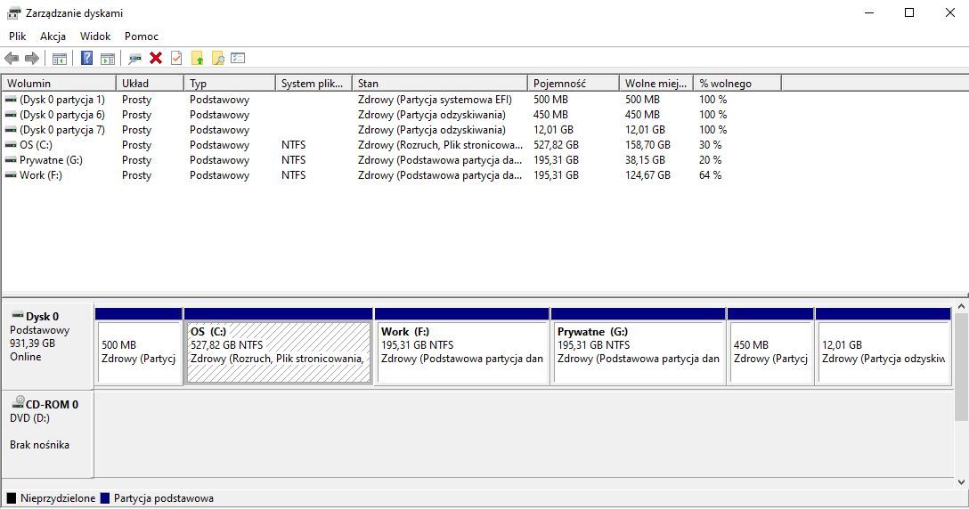Click the drive icon next to OS (C:)

[x=11, y=144]
